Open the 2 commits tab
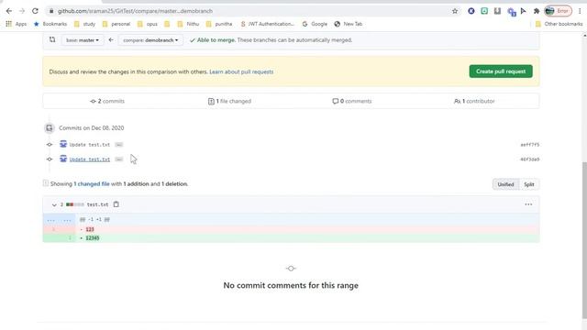 [107, 101]
